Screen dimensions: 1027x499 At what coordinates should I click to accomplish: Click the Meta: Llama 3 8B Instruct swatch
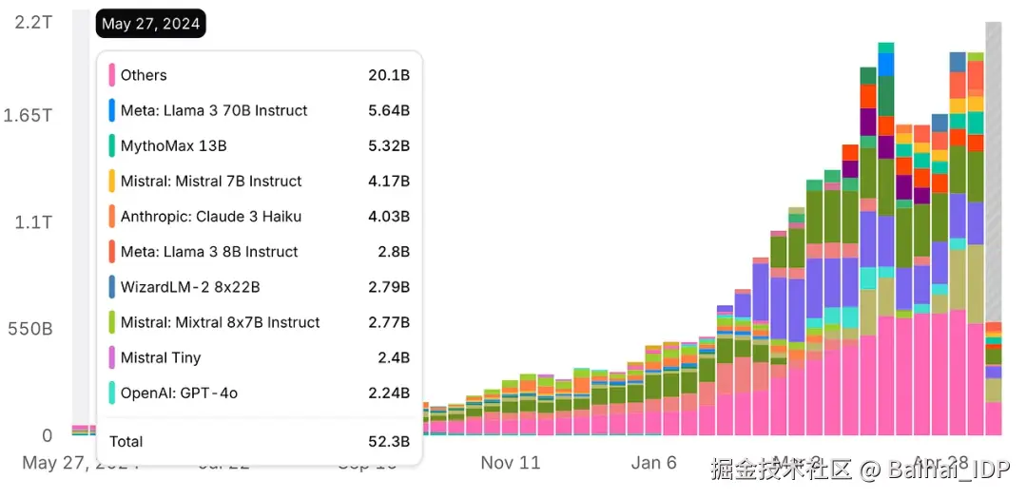(112, 252)
